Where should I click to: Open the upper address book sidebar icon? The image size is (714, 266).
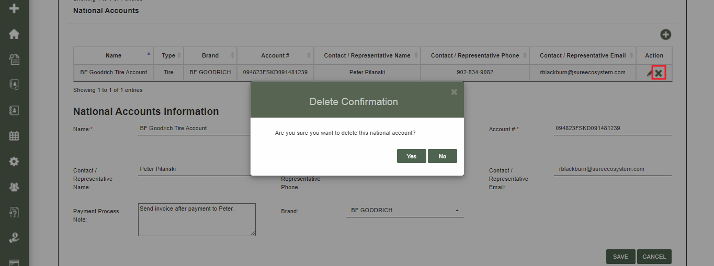(14, 85)
